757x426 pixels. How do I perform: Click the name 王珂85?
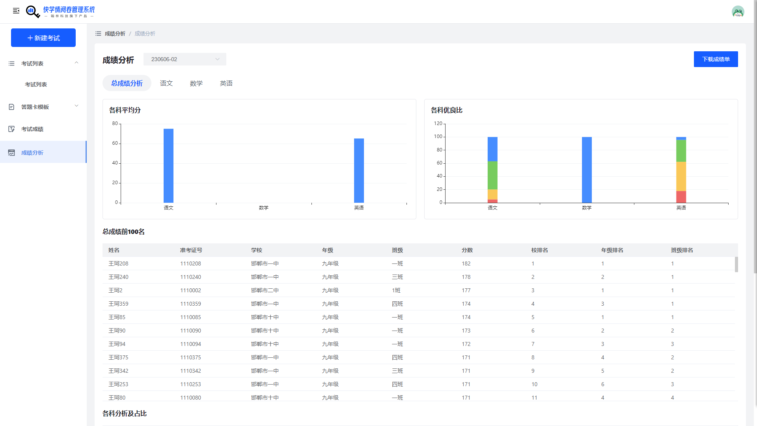[x=117, y=317]
